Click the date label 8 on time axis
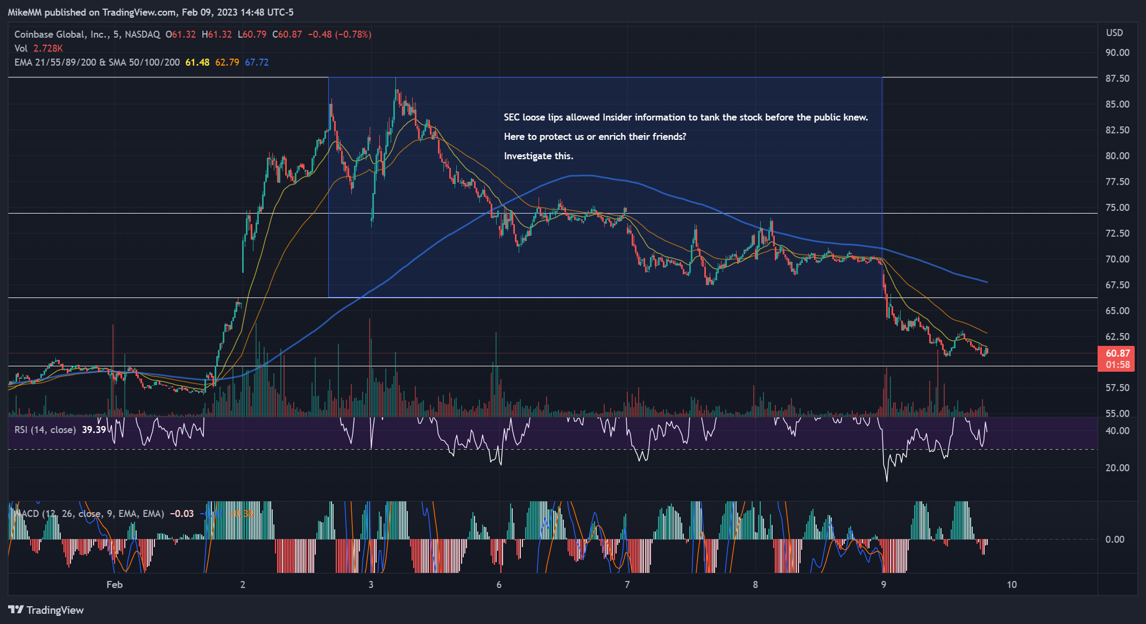 coord(755,585)
